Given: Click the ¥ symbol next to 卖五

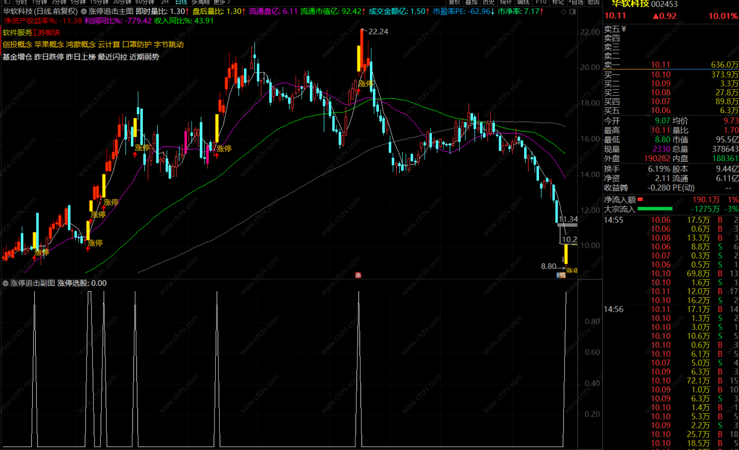Looking at the screenshot, I should (x=624, y=29).
